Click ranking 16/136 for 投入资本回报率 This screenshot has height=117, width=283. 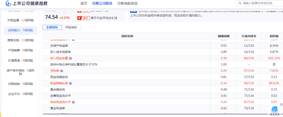tap(249, 52)
